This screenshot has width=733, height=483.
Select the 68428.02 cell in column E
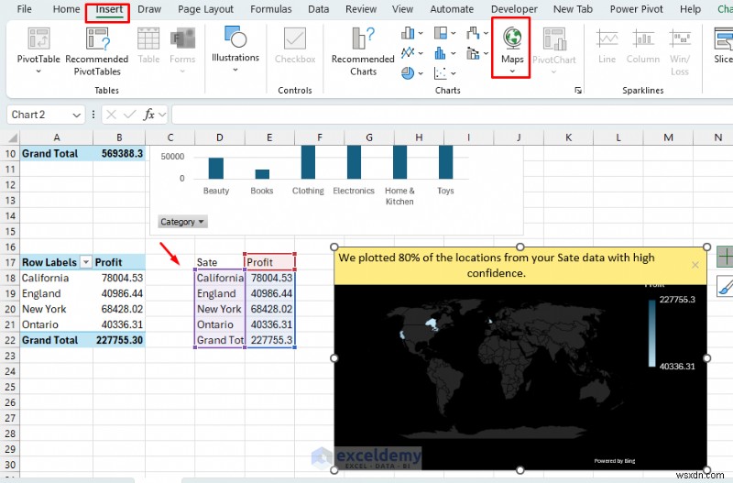pos(270,309)
